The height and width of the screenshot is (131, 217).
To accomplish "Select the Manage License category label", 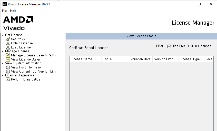I will pos(17,51).
